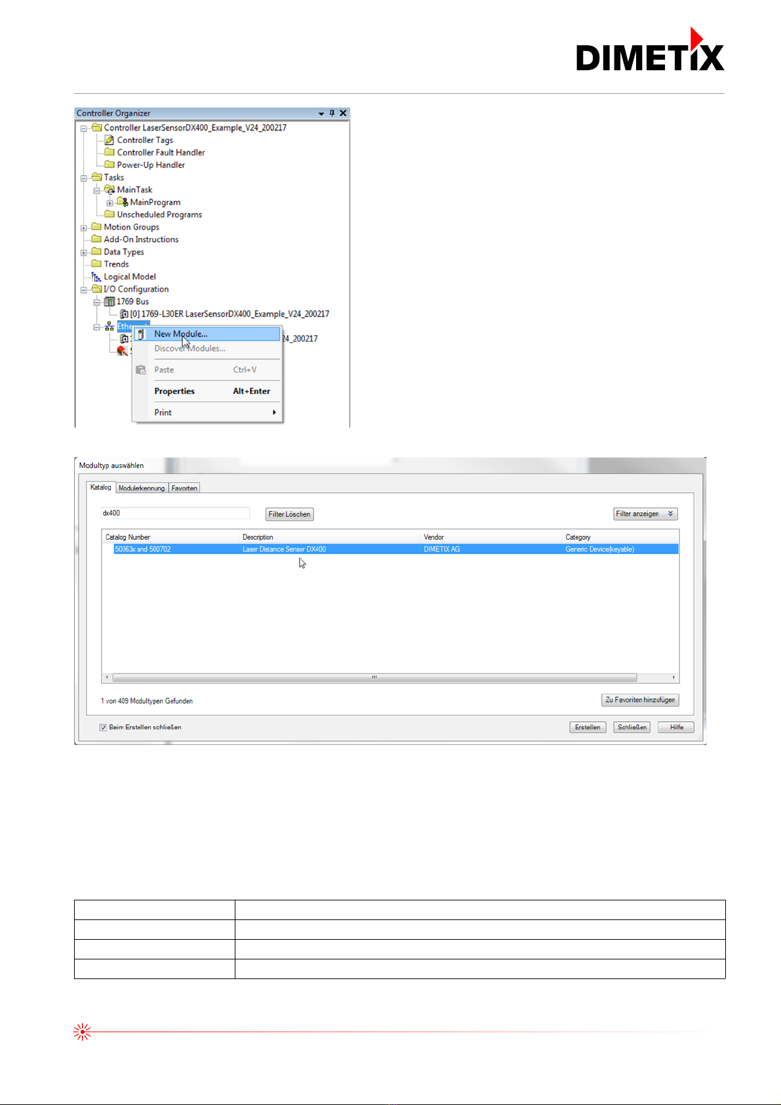Image resolution: width=781 pixels, height=1105 pixels.
Task: Click the scrollbar left arrow in module list
Action: [107, 677]
